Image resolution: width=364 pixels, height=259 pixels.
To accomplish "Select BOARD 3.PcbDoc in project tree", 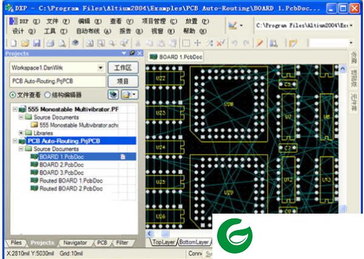I will click(x=61, y=172).
